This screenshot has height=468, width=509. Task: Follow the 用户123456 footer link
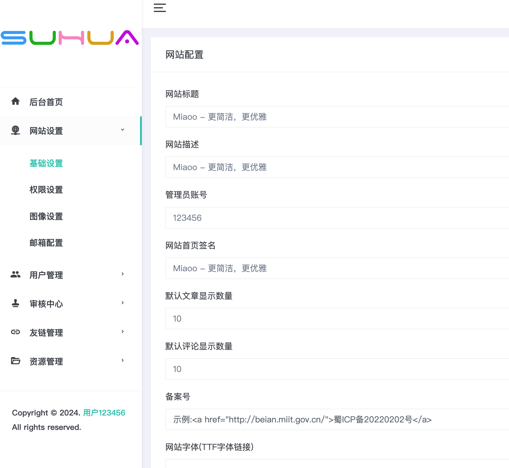pyautogui.click(x=104, y=413)
